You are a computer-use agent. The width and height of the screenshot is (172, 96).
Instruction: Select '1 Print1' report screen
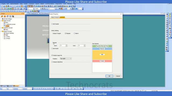[8, 37]
